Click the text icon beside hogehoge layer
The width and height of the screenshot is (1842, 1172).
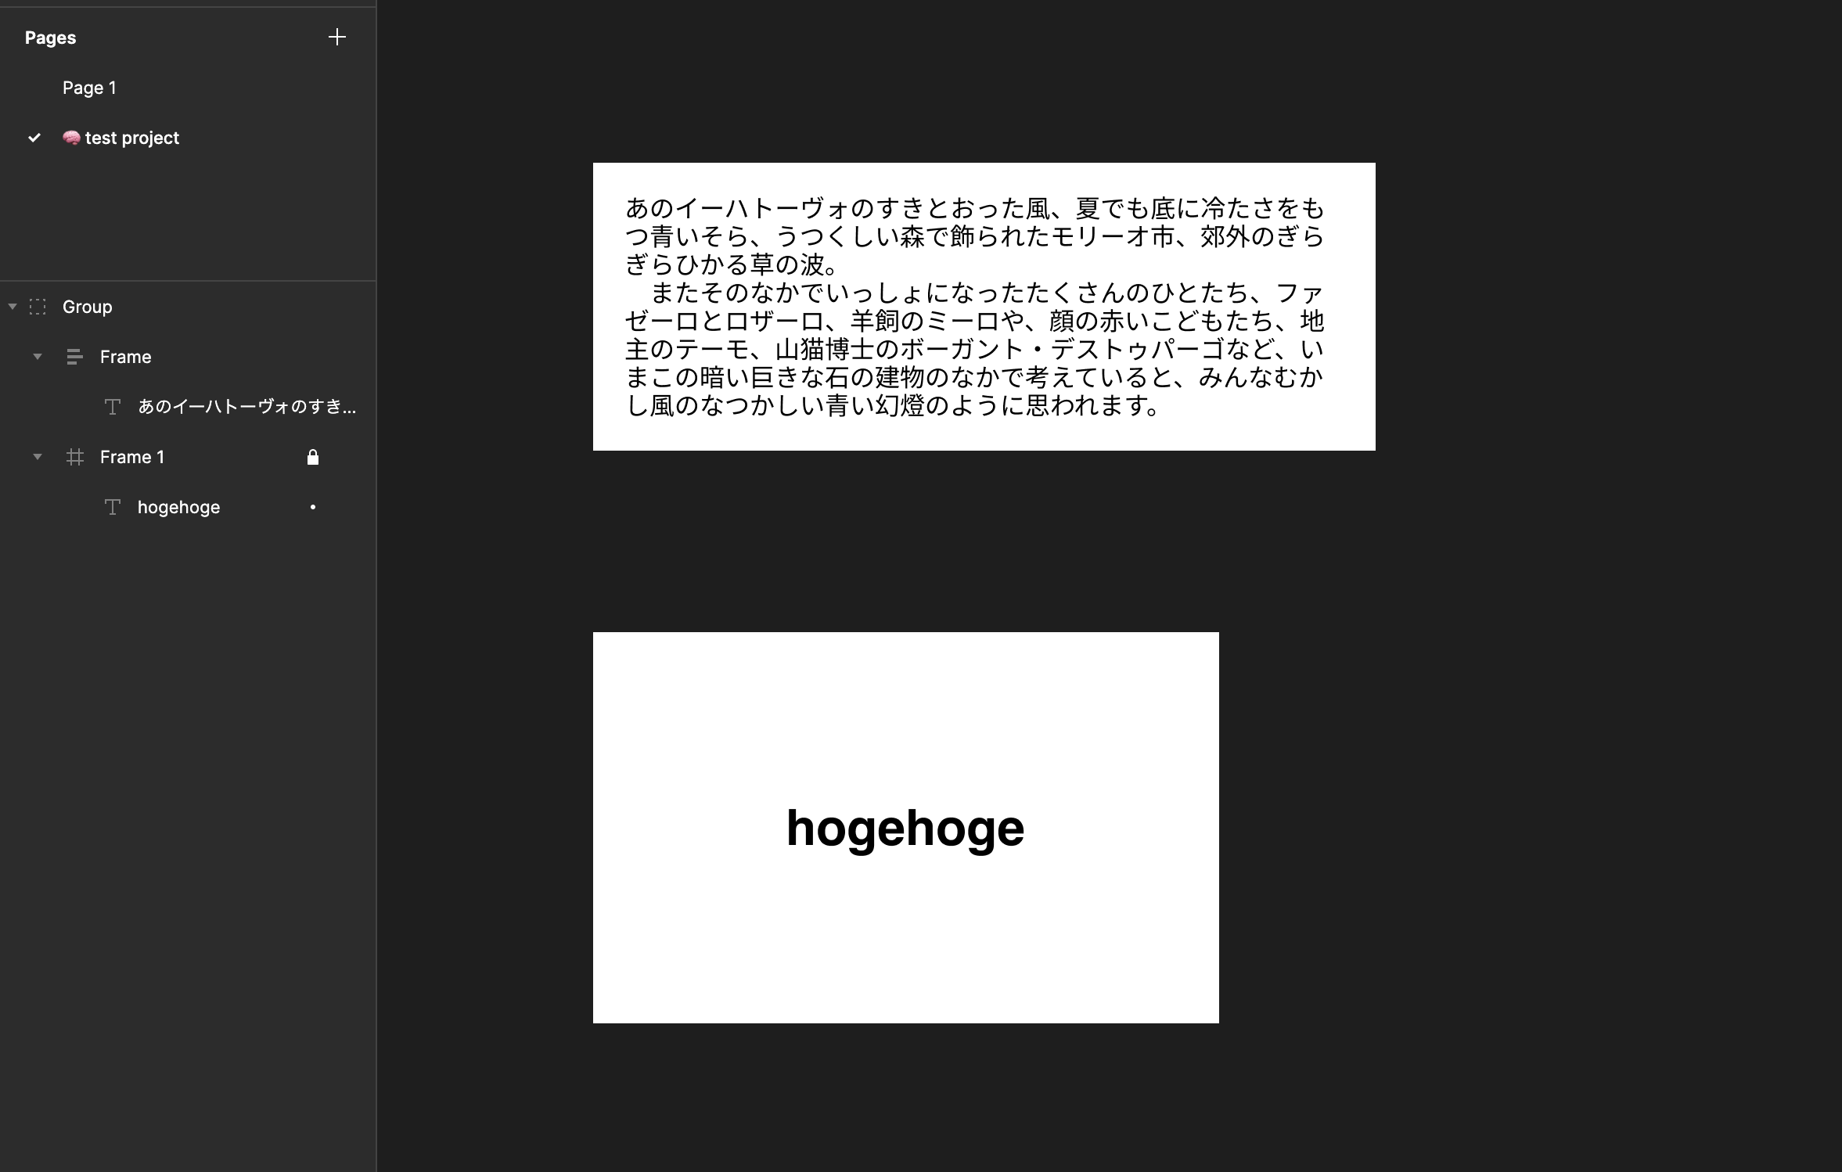pyautogui.click(x=113, y=507)
